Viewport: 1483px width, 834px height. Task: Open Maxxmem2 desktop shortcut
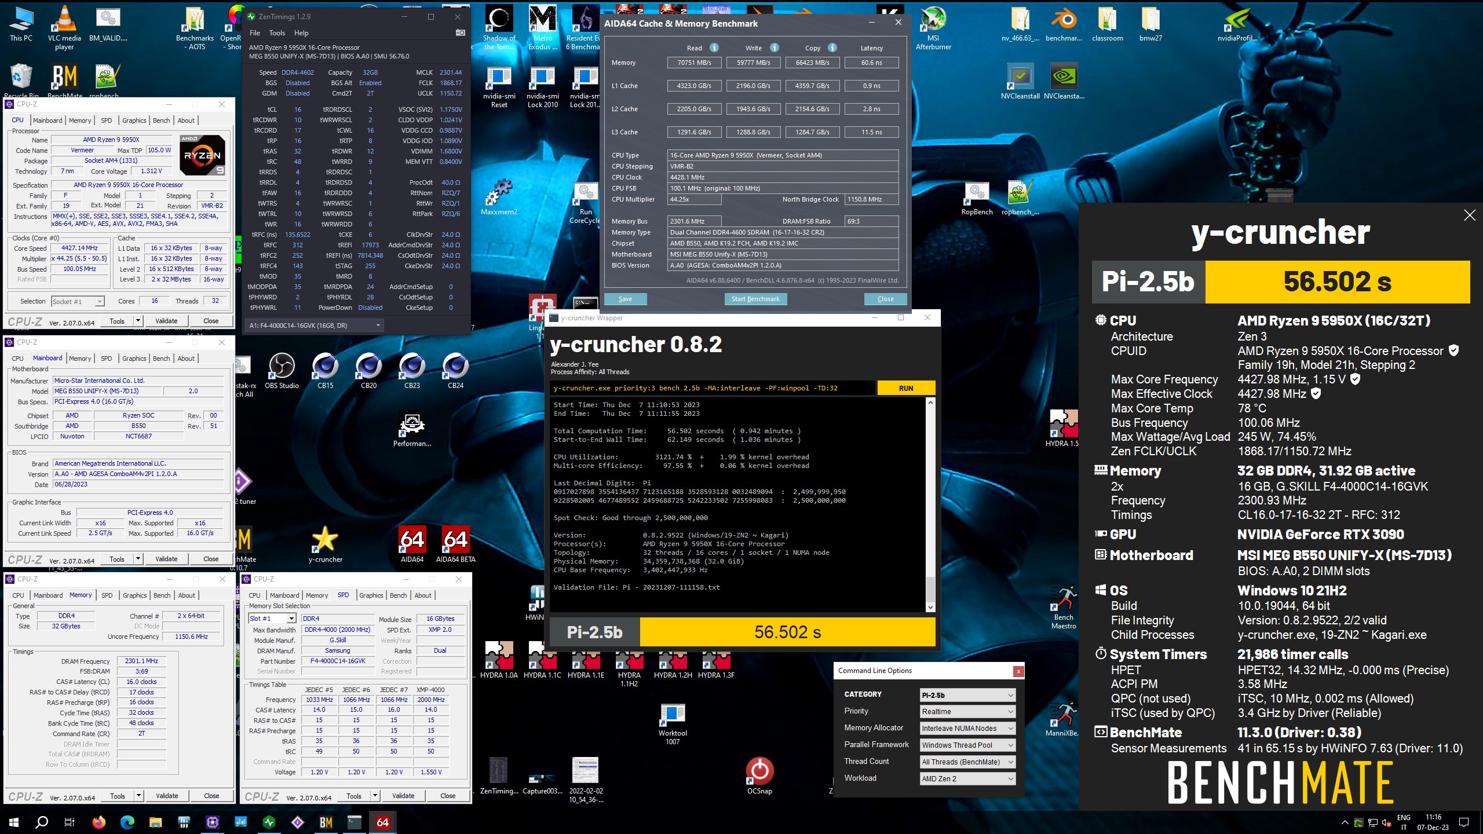click(x=499, y=197)
